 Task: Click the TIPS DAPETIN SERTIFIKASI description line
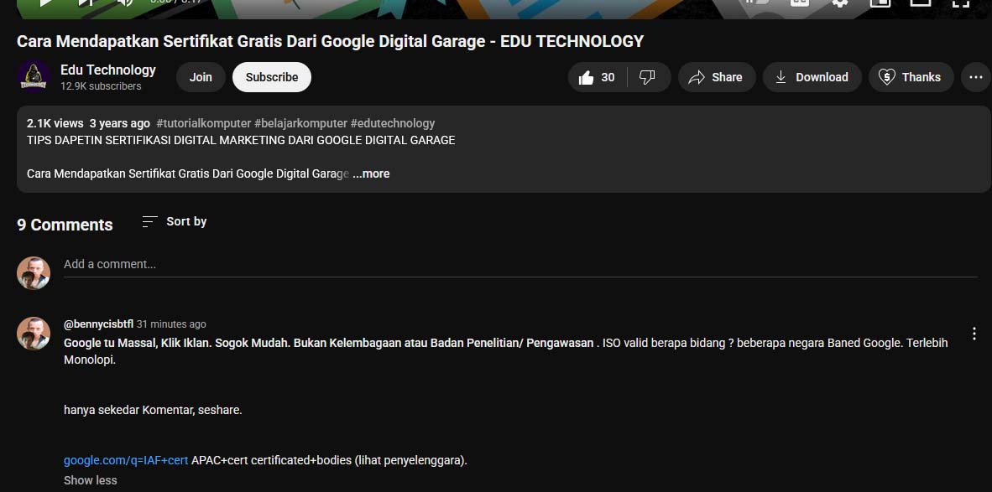241,140
